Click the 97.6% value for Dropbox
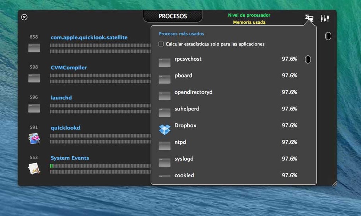The height and width of the screenshot is (216, 361). coord(290,126)
